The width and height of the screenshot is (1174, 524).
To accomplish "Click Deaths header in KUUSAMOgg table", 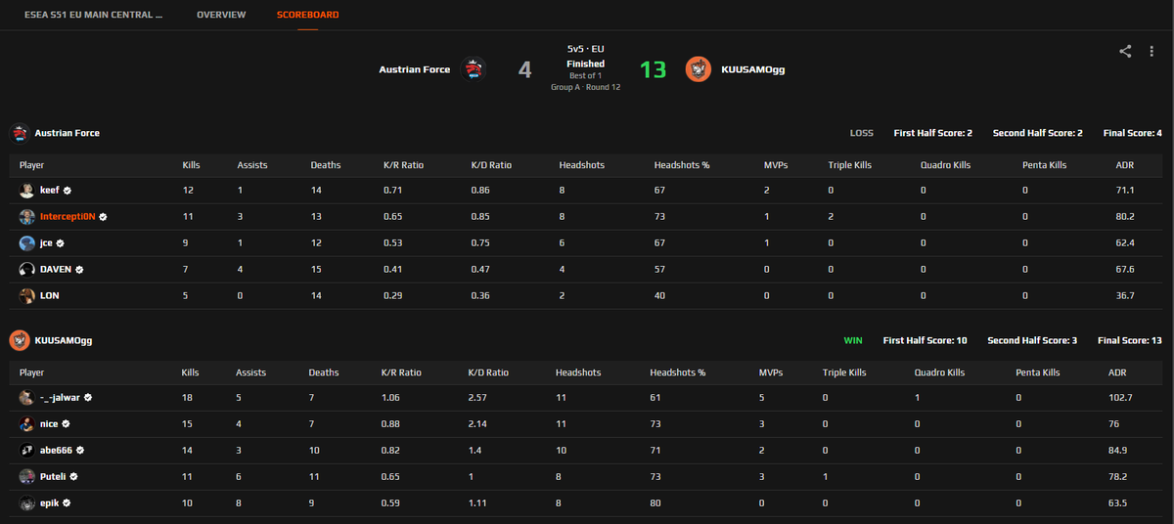I will [x=325, y=372].
